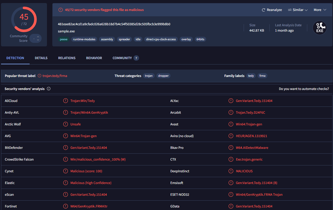Downvote the community score with down arrow

click(x=38, y=40)
